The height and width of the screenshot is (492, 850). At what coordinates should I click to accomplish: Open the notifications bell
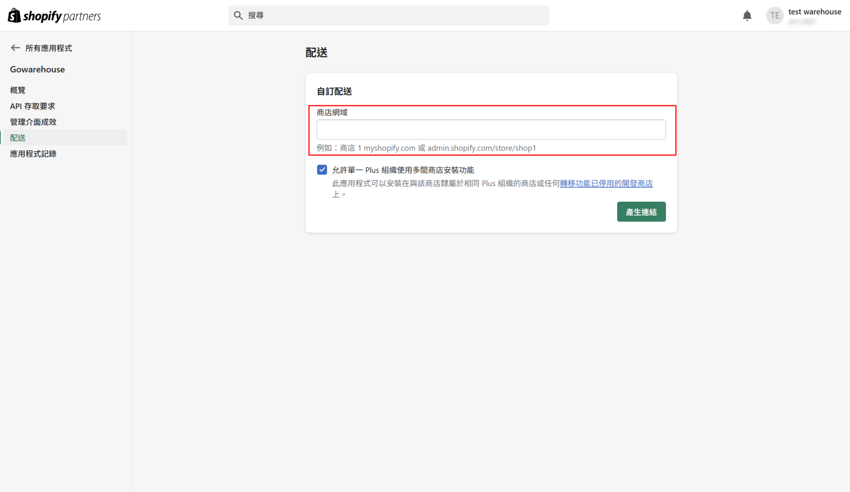point(747,16)
